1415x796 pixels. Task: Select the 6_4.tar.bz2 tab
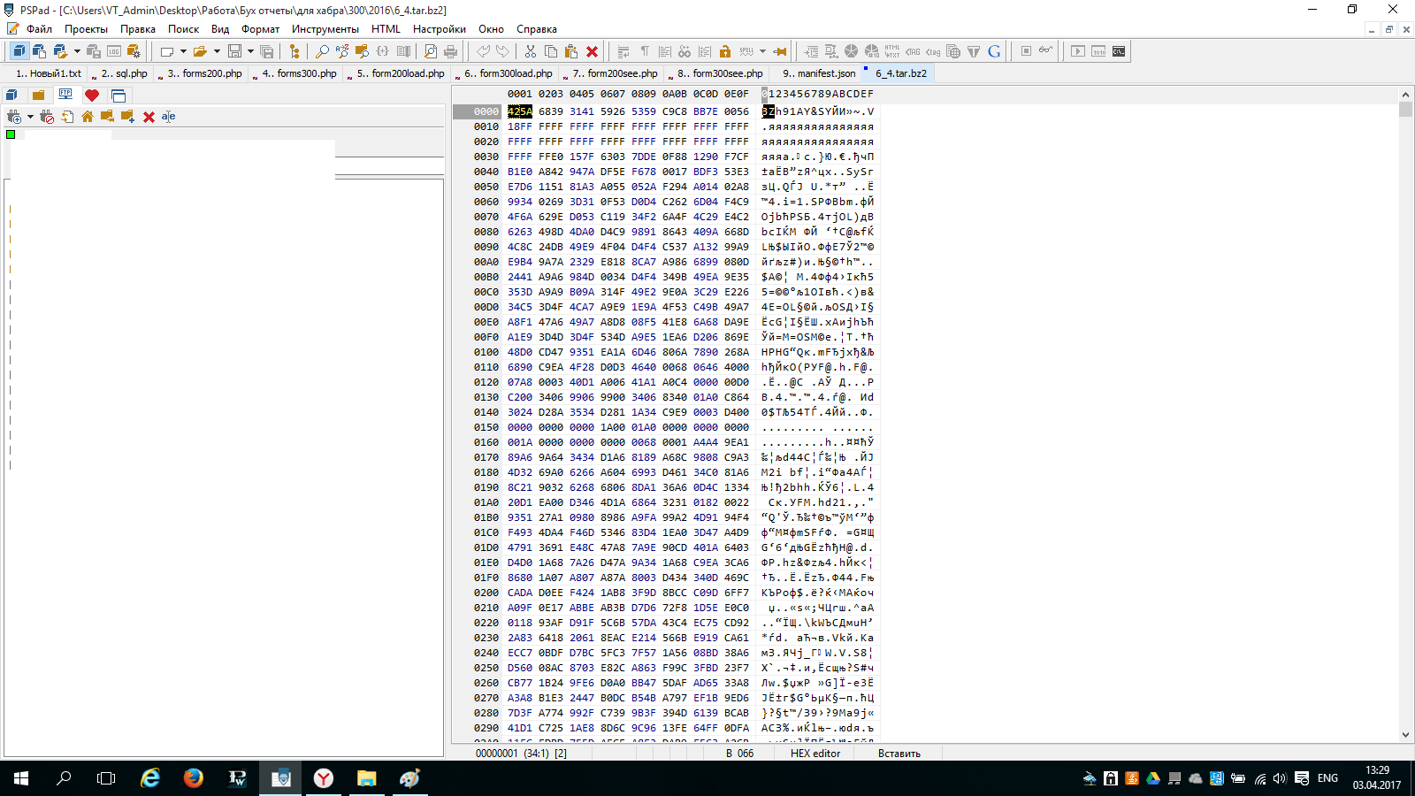pos(899,73)
